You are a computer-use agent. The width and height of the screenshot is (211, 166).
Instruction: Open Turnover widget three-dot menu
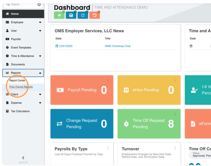tap(175, 148)
